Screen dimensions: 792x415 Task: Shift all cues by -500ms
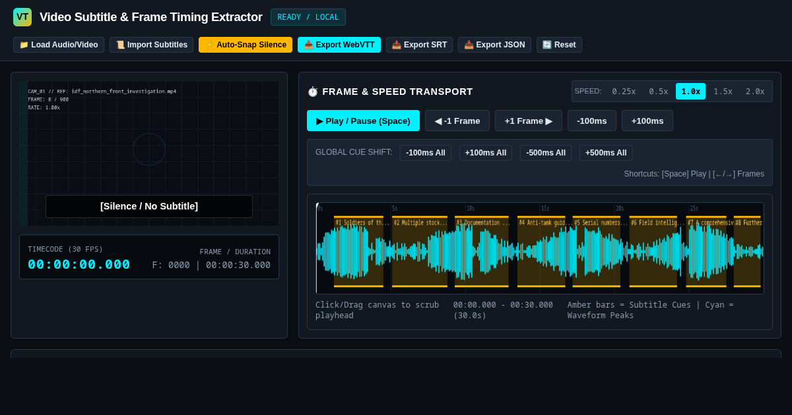(546, 153)
